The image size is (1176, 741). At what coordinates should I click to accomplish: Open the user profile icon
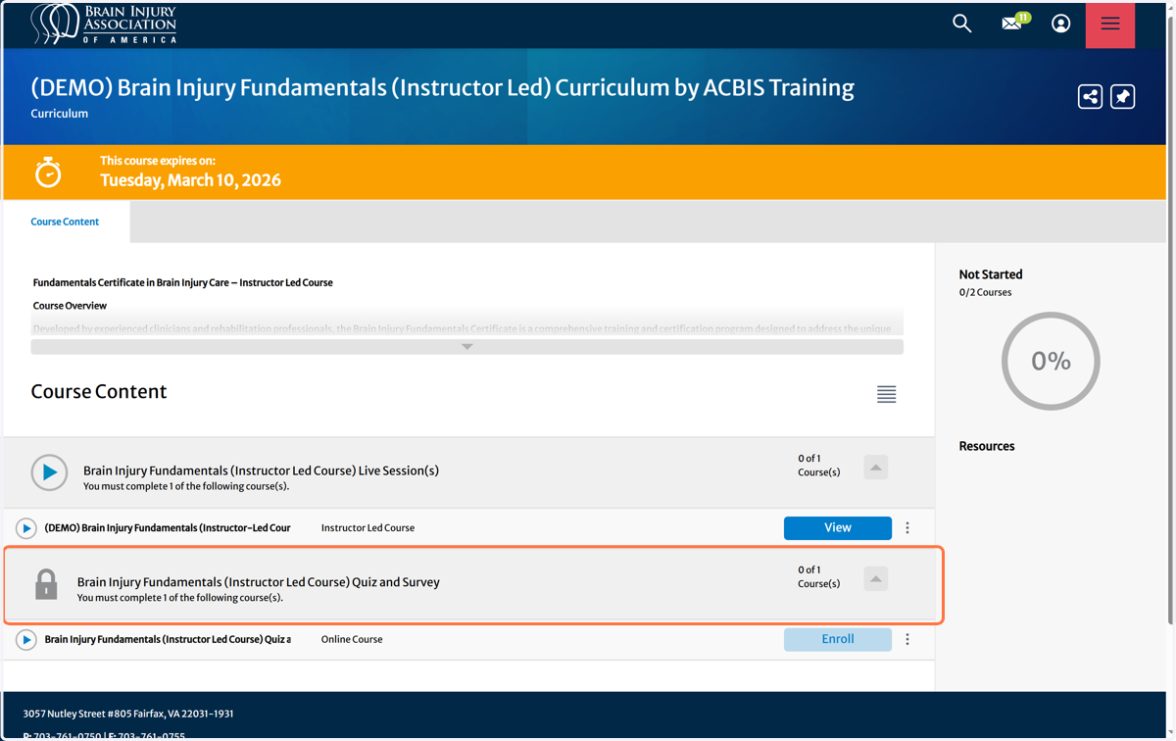(x=1061, y=24)
